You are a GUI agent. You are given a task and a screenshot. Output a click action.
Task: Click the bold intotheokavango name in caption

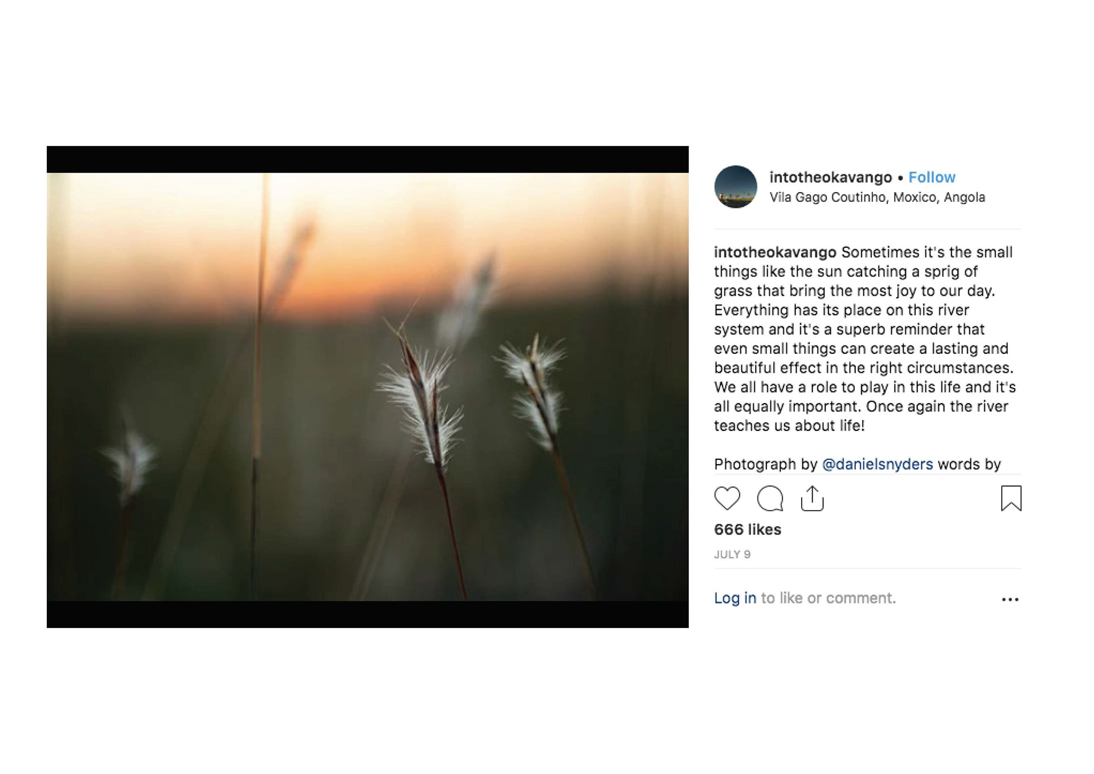(x=775, y=252)
